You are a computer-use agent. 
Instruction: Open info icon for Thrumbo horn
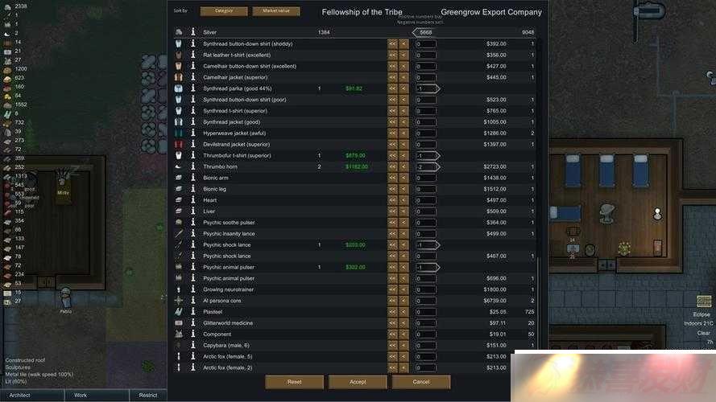click(x=192, y=166)
